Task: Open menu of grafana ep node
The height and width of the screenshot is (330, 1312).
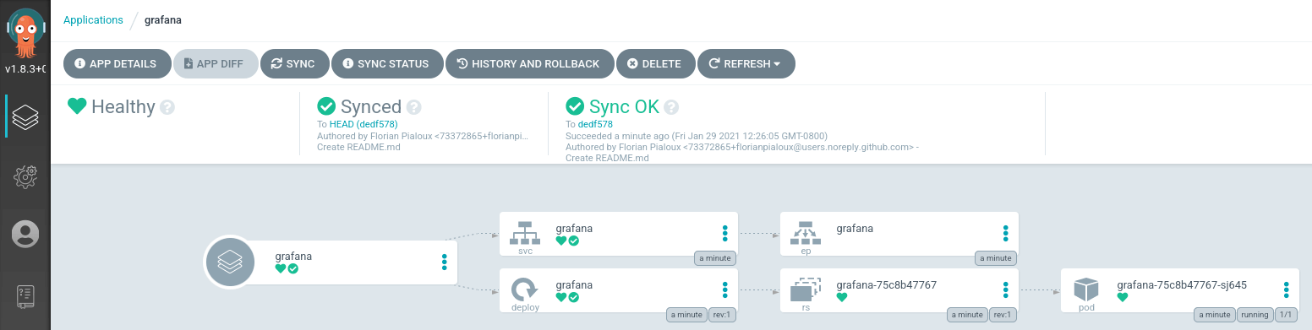Action: click(x=1005, y=233)
